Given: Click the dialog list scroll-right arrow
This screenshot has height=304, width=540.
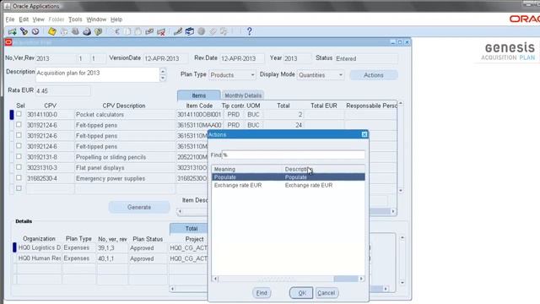Looking at the screenshot, I should point(361,279).
